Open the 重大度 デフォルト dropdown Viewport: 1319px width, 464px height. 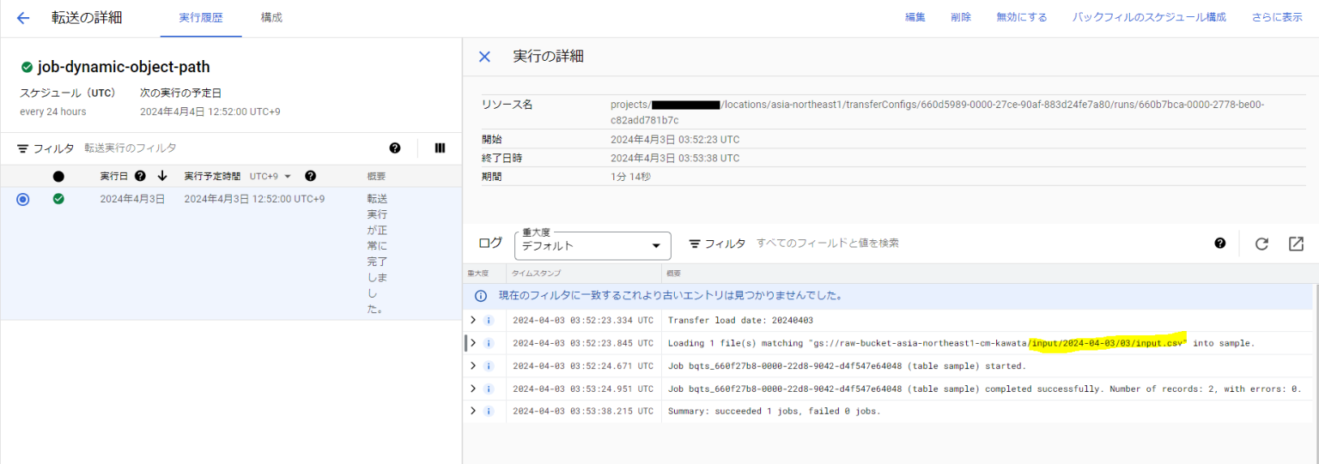point(593,245)
